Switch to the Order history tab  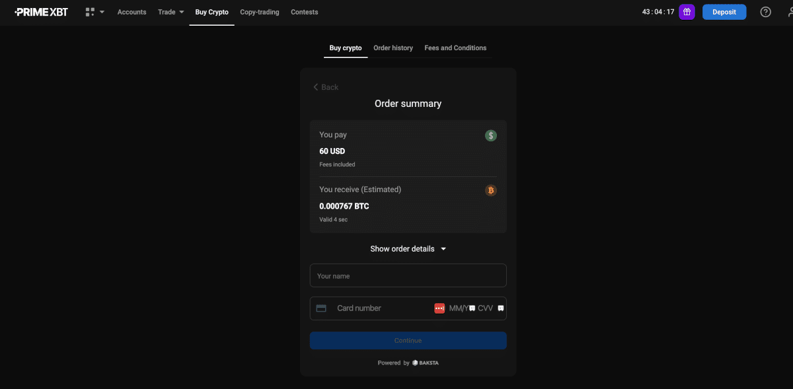(393, 48)
